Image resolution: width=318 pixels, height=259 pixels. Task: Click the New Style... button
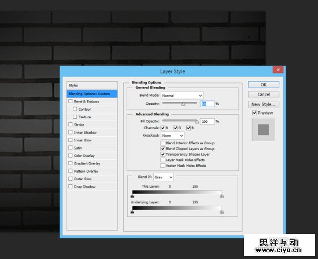pos(264,104)
